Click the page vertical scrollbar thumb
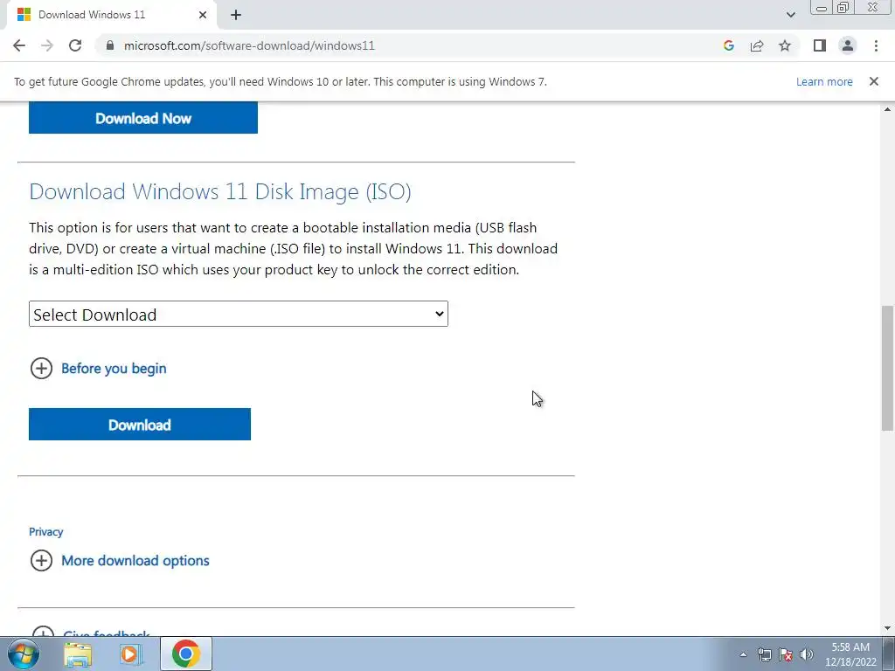The image size is (895, 671). [887, 369]
